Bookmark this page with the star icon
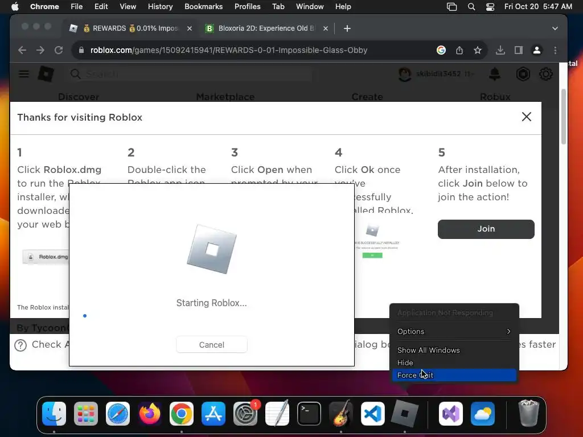The height and width of the screenshot is (437, 583). point(478,50)
